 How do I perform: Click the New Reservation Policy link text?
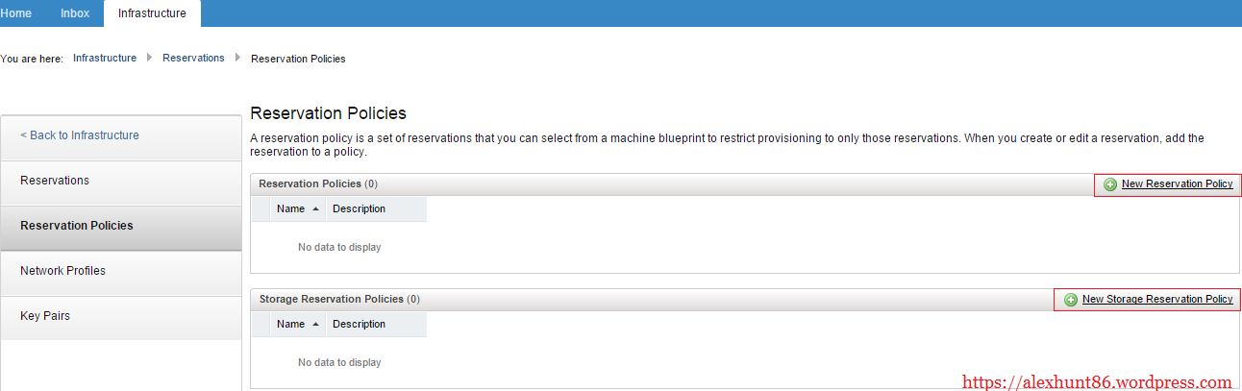click(1177, 183)
